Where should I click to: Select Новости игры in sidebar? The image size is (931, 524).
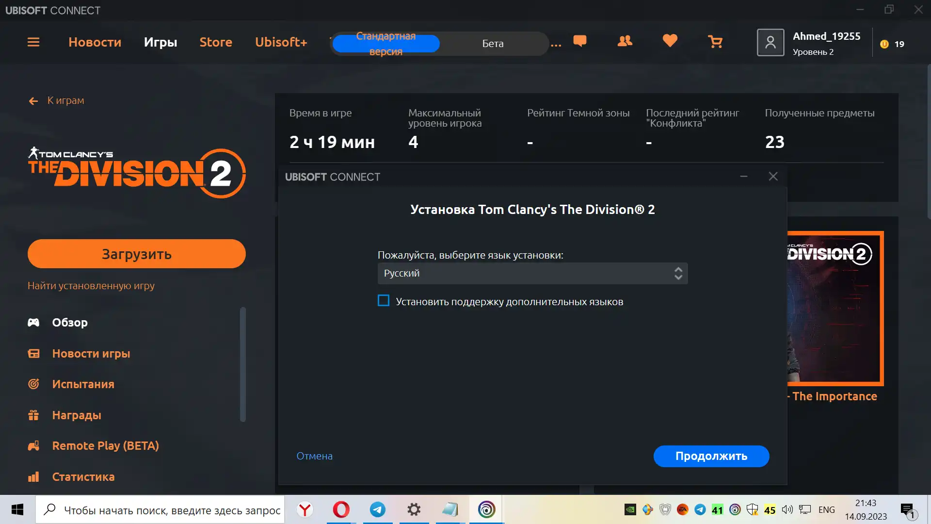pyautogui.click(x=91, y=354)
